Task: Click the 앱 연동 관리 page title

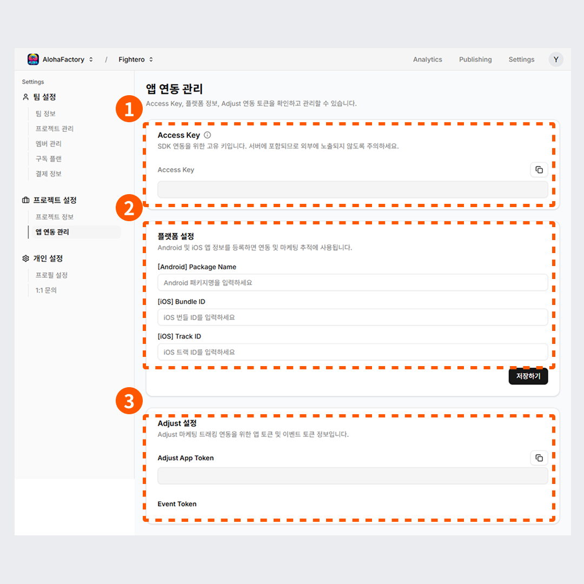Action: [x=174, y=89]
